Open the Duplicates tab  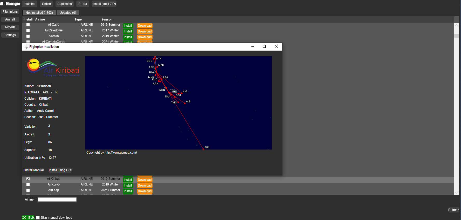[65, 4]
